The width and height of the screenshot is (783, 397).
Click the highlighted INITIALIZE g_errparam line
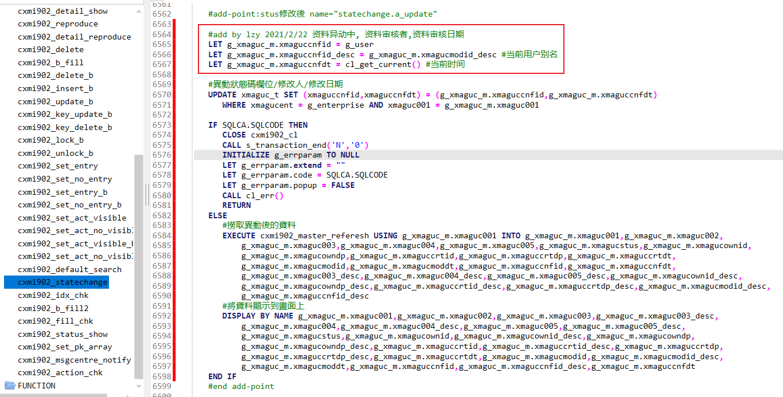coord(287,154)
